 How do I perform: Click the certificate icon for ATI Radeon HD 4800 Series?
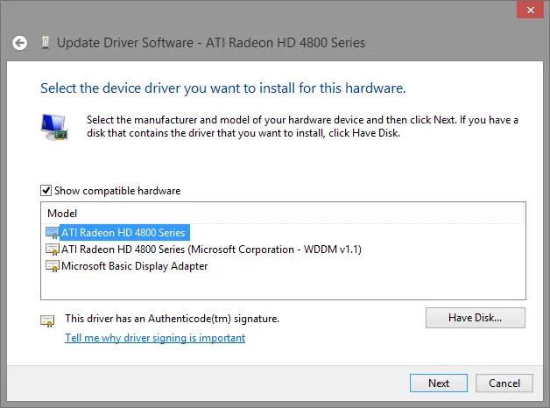point(53,233)
